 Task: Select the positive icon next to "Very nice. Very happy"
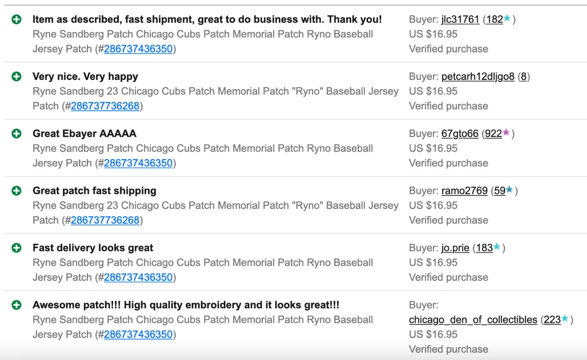pyautogui.click(x=17, y=76)
